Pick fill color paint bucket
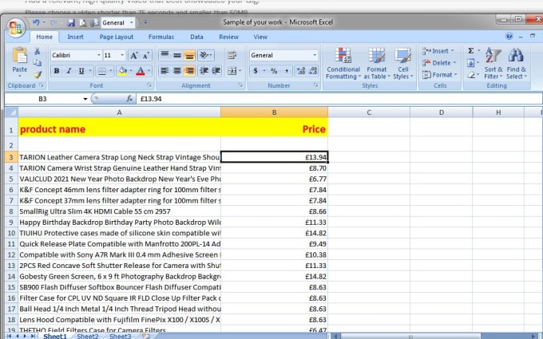Screen dimensions: 543x339 coord(122,71)
